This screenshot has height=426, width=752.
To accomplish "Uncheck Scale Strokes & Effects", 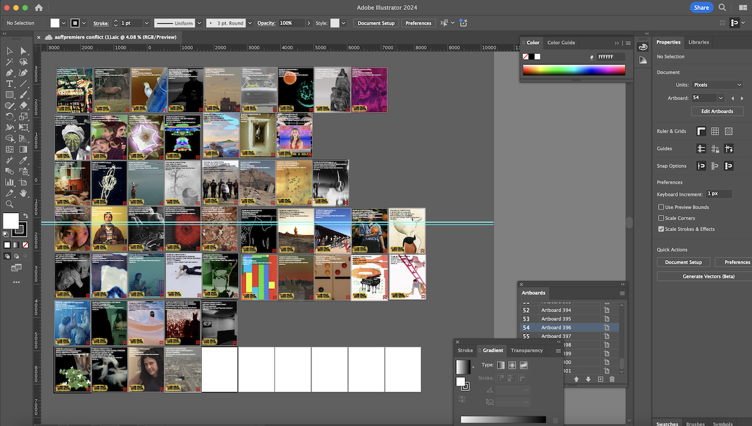I will coord(661,229).
